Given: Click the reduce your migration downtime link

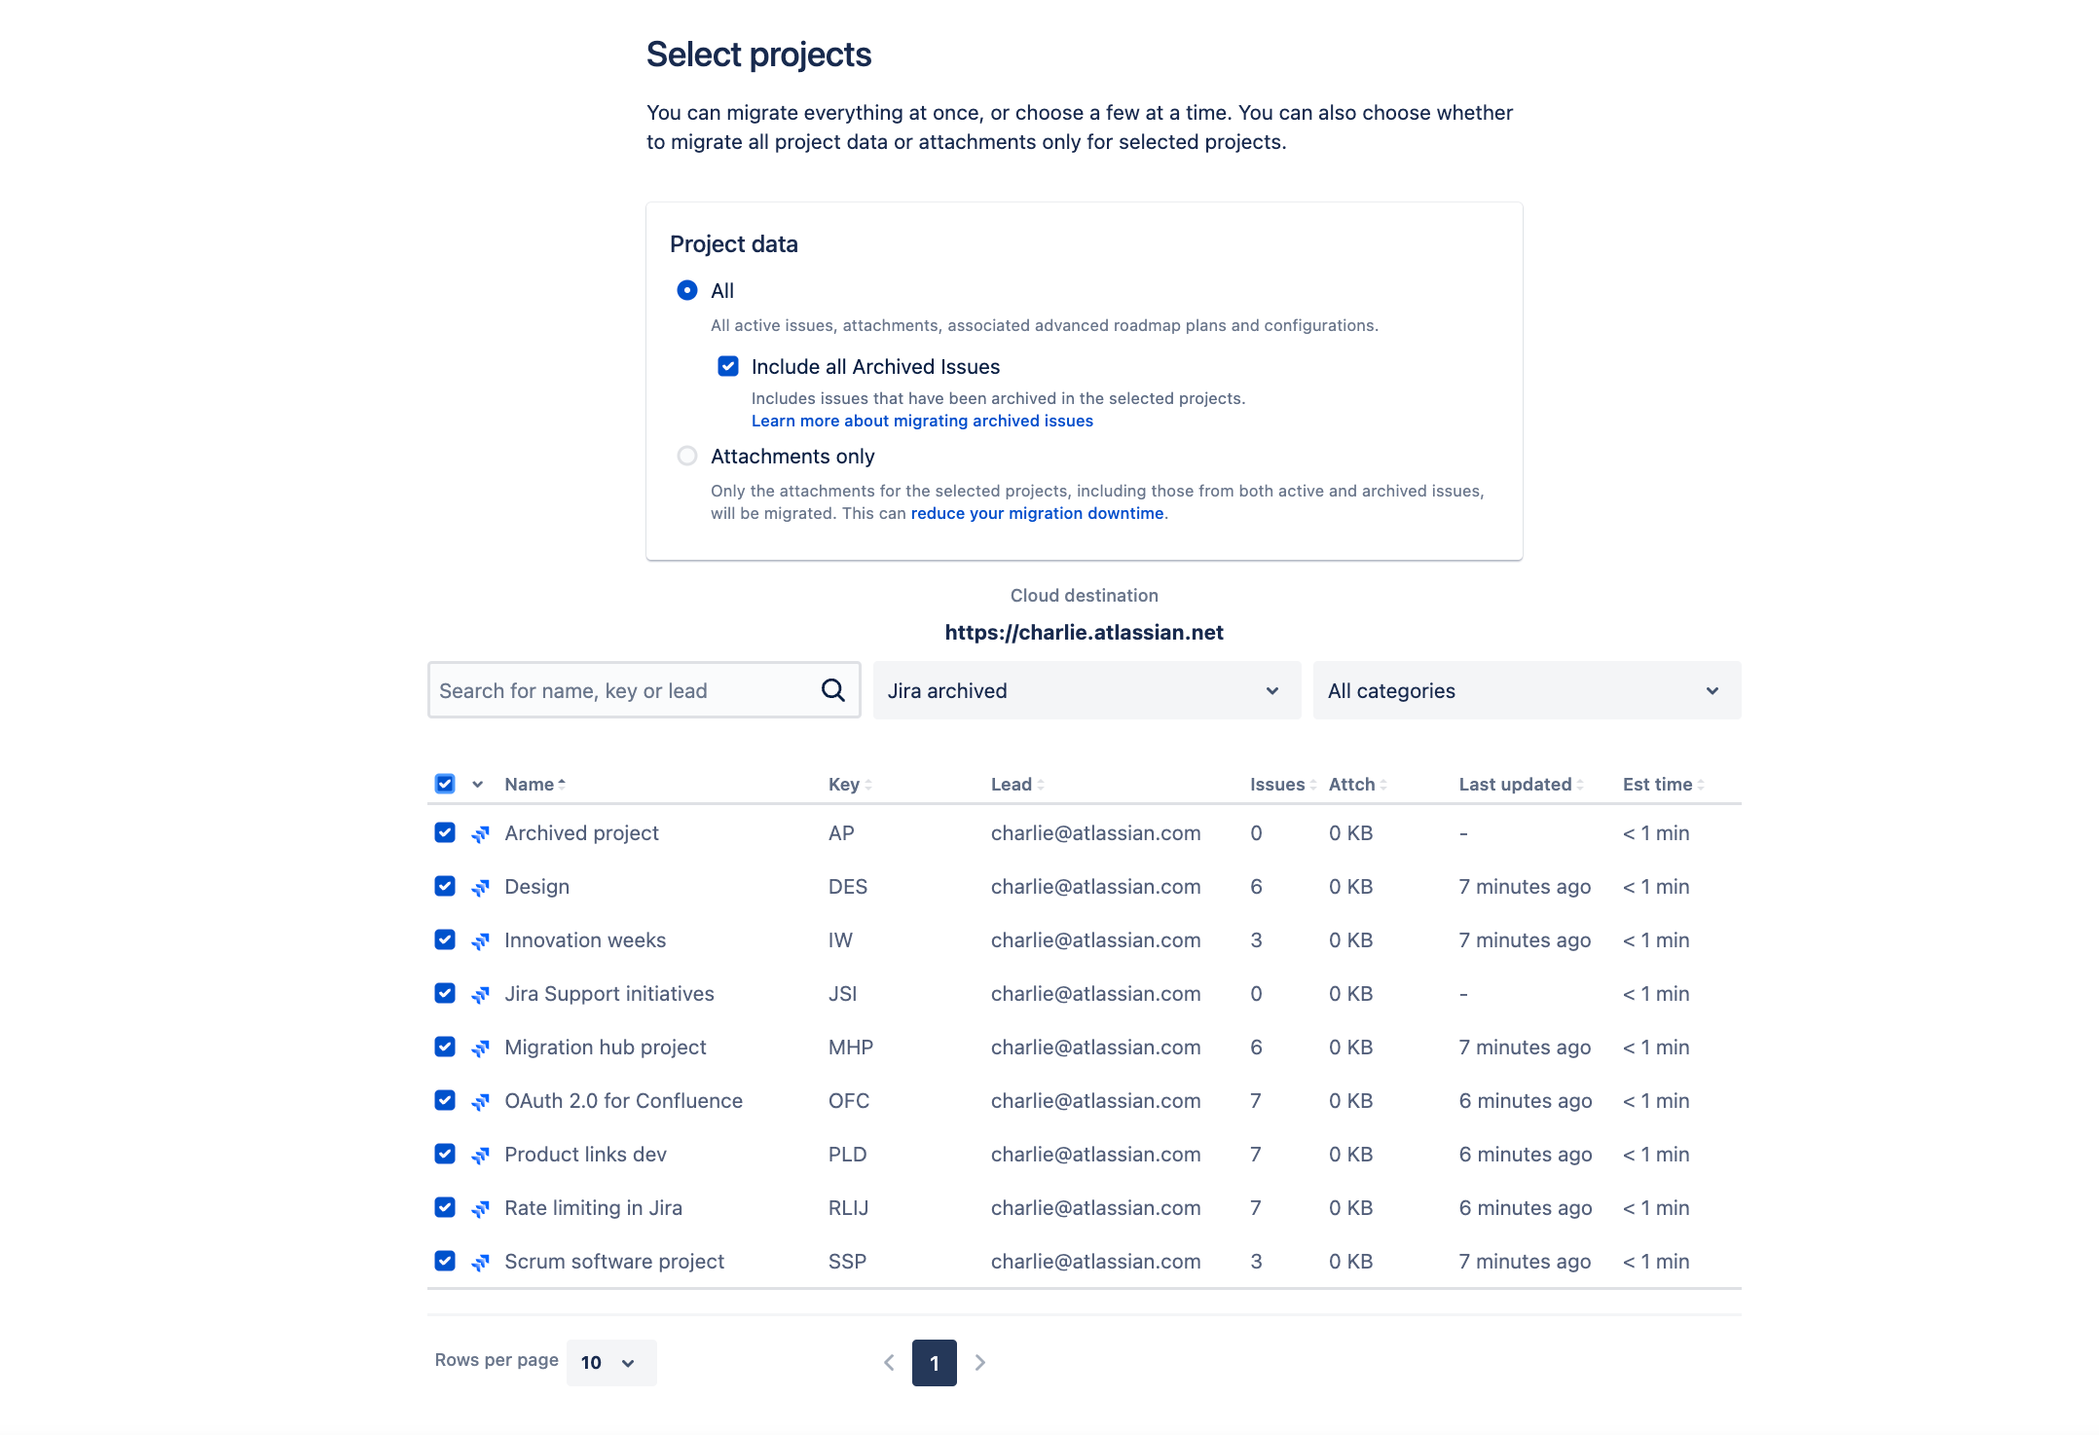Looking at the screenshot, I should click(x=1036, y=513).
